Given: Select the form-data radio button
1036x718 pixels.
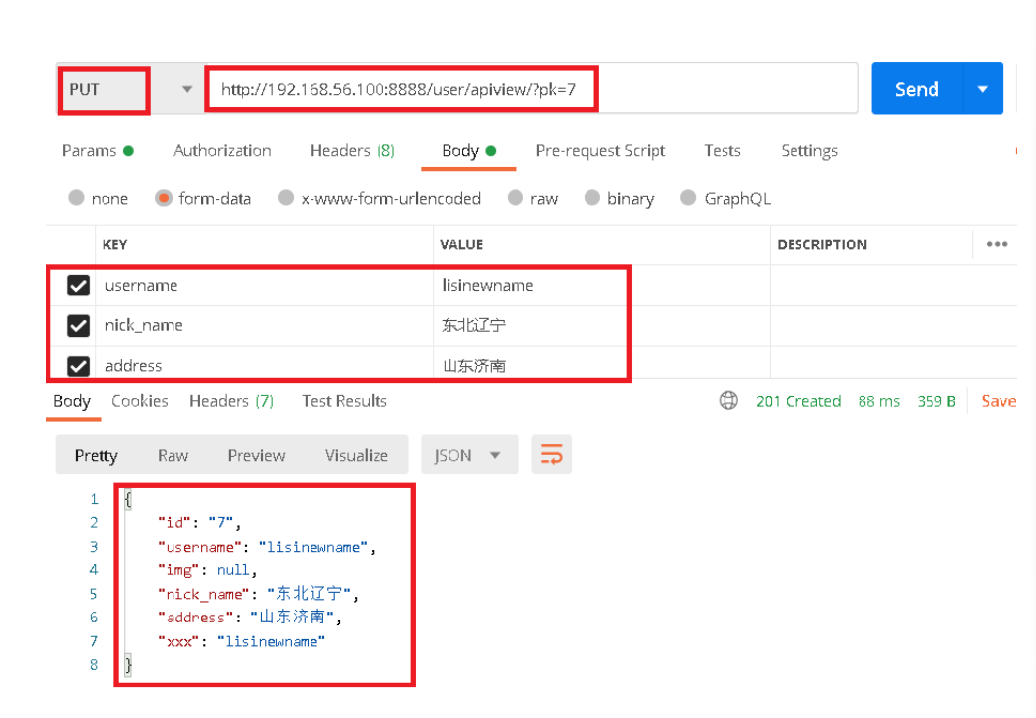Looking at the screenshot, I should point(164,197).
